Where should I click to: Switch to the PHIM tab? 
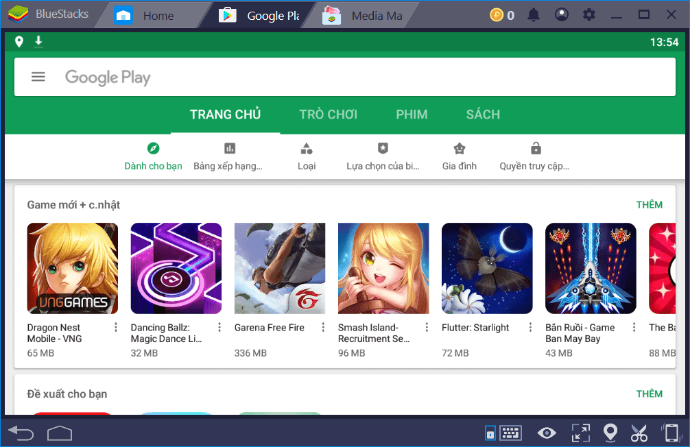(x=412, y=114)
